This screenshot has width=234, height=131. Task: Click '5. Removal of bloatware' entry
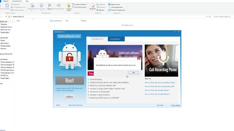pyautogui.click(x=99, y=92)
